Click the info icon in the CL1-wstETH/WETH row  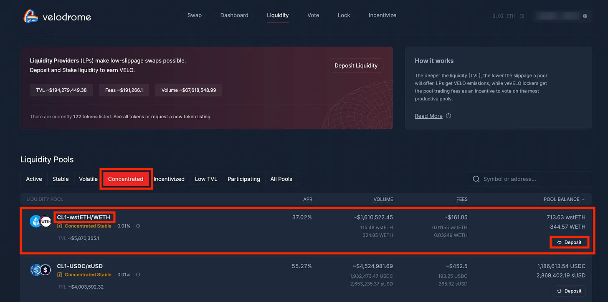[138, 226]
